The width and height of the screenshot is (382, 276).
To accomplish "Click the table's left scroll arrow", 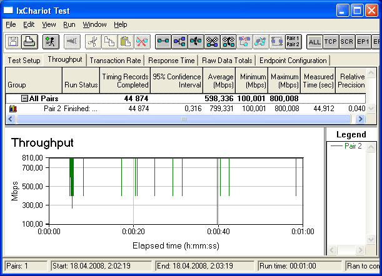I will [x=11, y=119].
